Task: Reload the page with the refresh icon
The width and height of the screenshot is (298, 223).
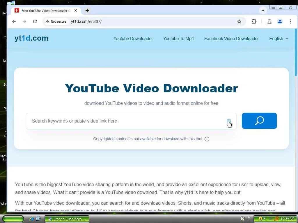Action: coord(35,21)
